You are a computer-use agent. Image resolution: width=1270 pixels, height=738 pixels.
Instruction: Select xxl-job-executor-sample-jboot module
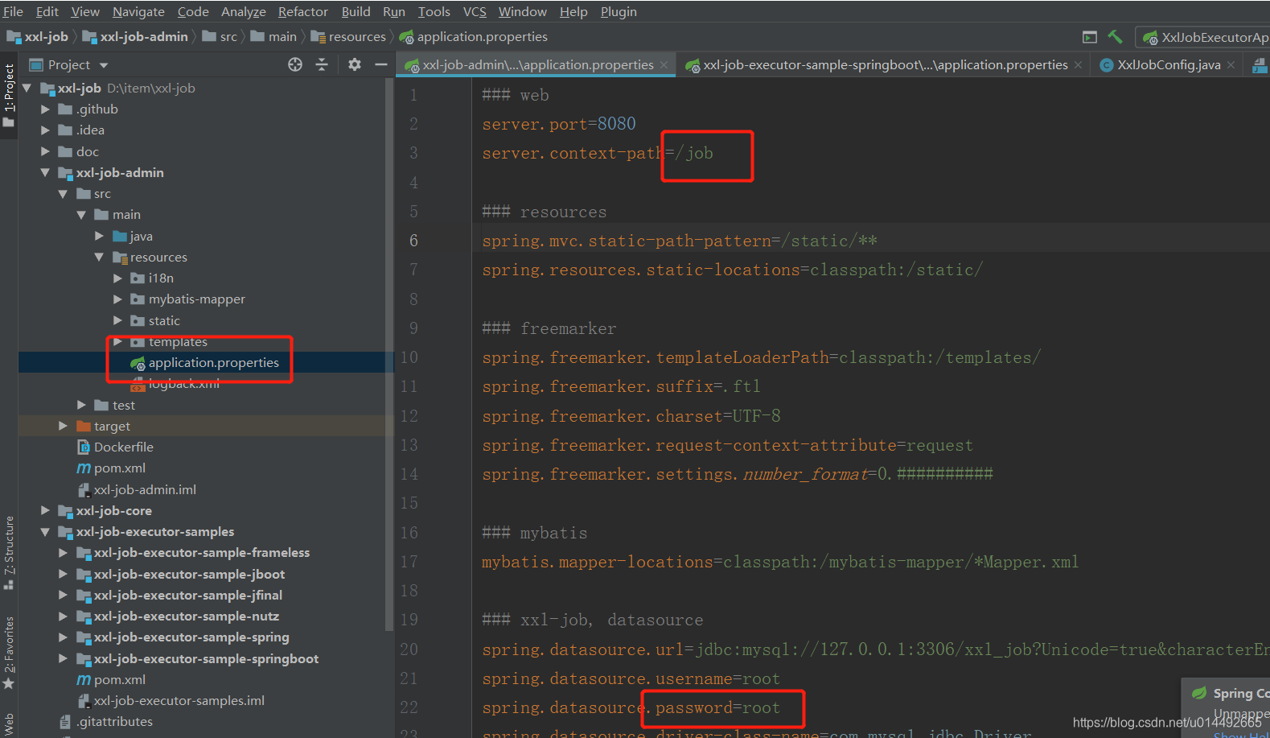click(x=189, y=575)
